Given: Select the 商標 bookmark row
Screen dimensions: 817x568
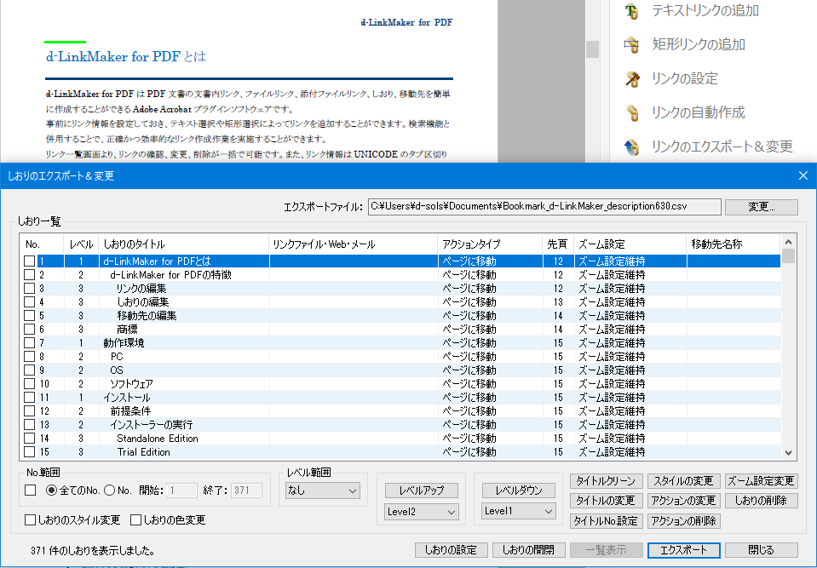Looking at the screenshot, I should click(x=400, y=329).
